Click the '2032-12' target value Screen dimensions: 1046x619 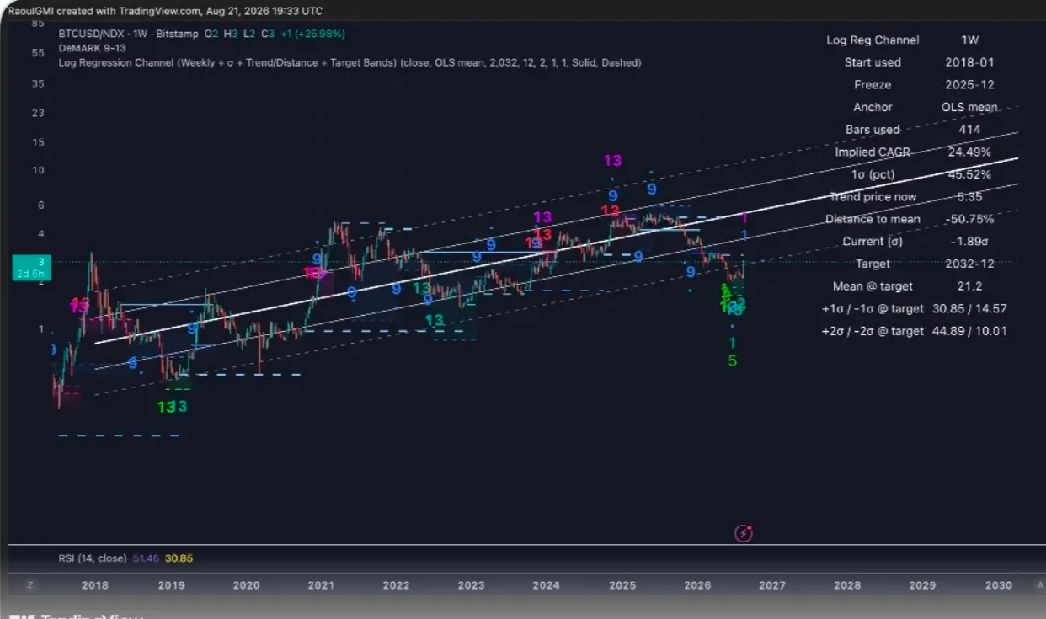[x=969, y=264]
